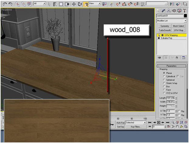Switch to the Hierarchy panel tab
Screen dimensions: 189x143
(169, 11)
